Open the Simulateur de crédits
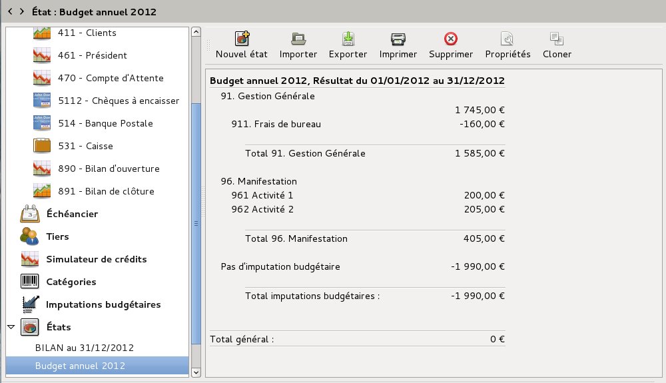 [x=96, y=259]
